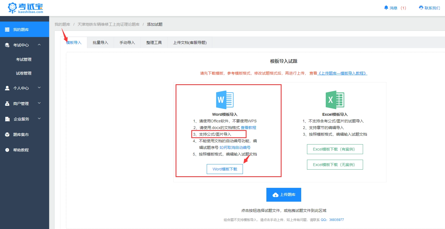This screenshot has width=445, height=229.
Task: Expand the Merchant Management menu
Action: point(39,103)
